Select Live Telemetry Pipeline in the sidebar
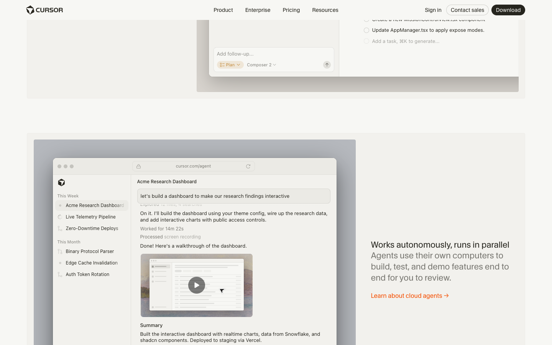The height and width of the screenshot is (345, 552). pos(92,217)
